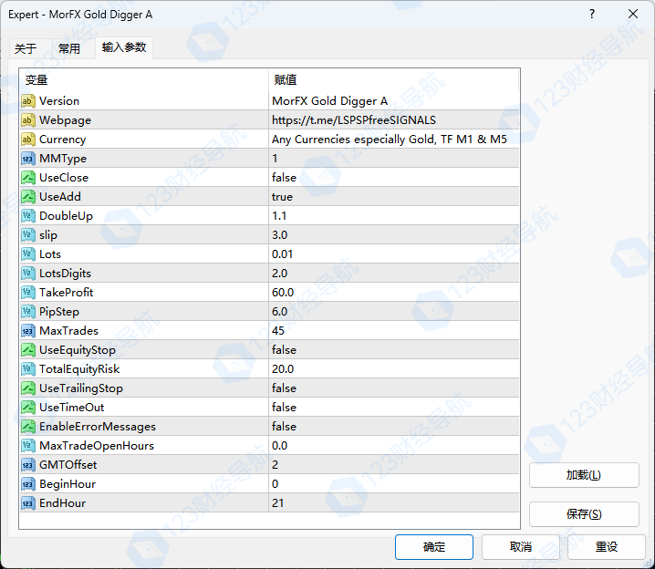Switch to the 常用 tab
Image resolution: width=655 pixels, height=569 pixels.
[x=69, y=49]
